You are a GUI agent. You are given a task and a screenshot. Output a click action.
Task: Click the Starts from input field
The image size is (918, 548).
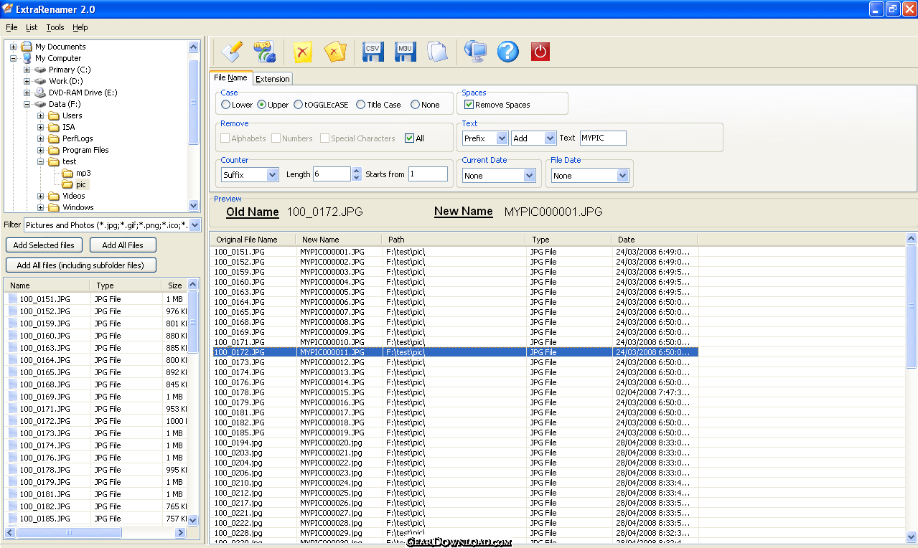point(428,174)
